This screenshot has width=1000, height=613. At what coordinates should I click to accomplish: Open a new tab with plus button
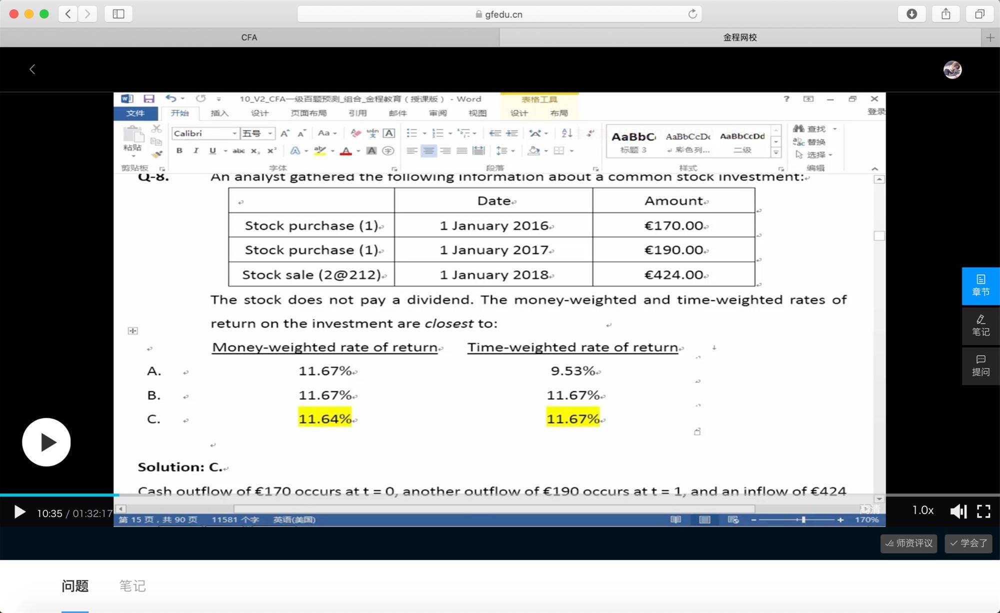tap(990, 37)
